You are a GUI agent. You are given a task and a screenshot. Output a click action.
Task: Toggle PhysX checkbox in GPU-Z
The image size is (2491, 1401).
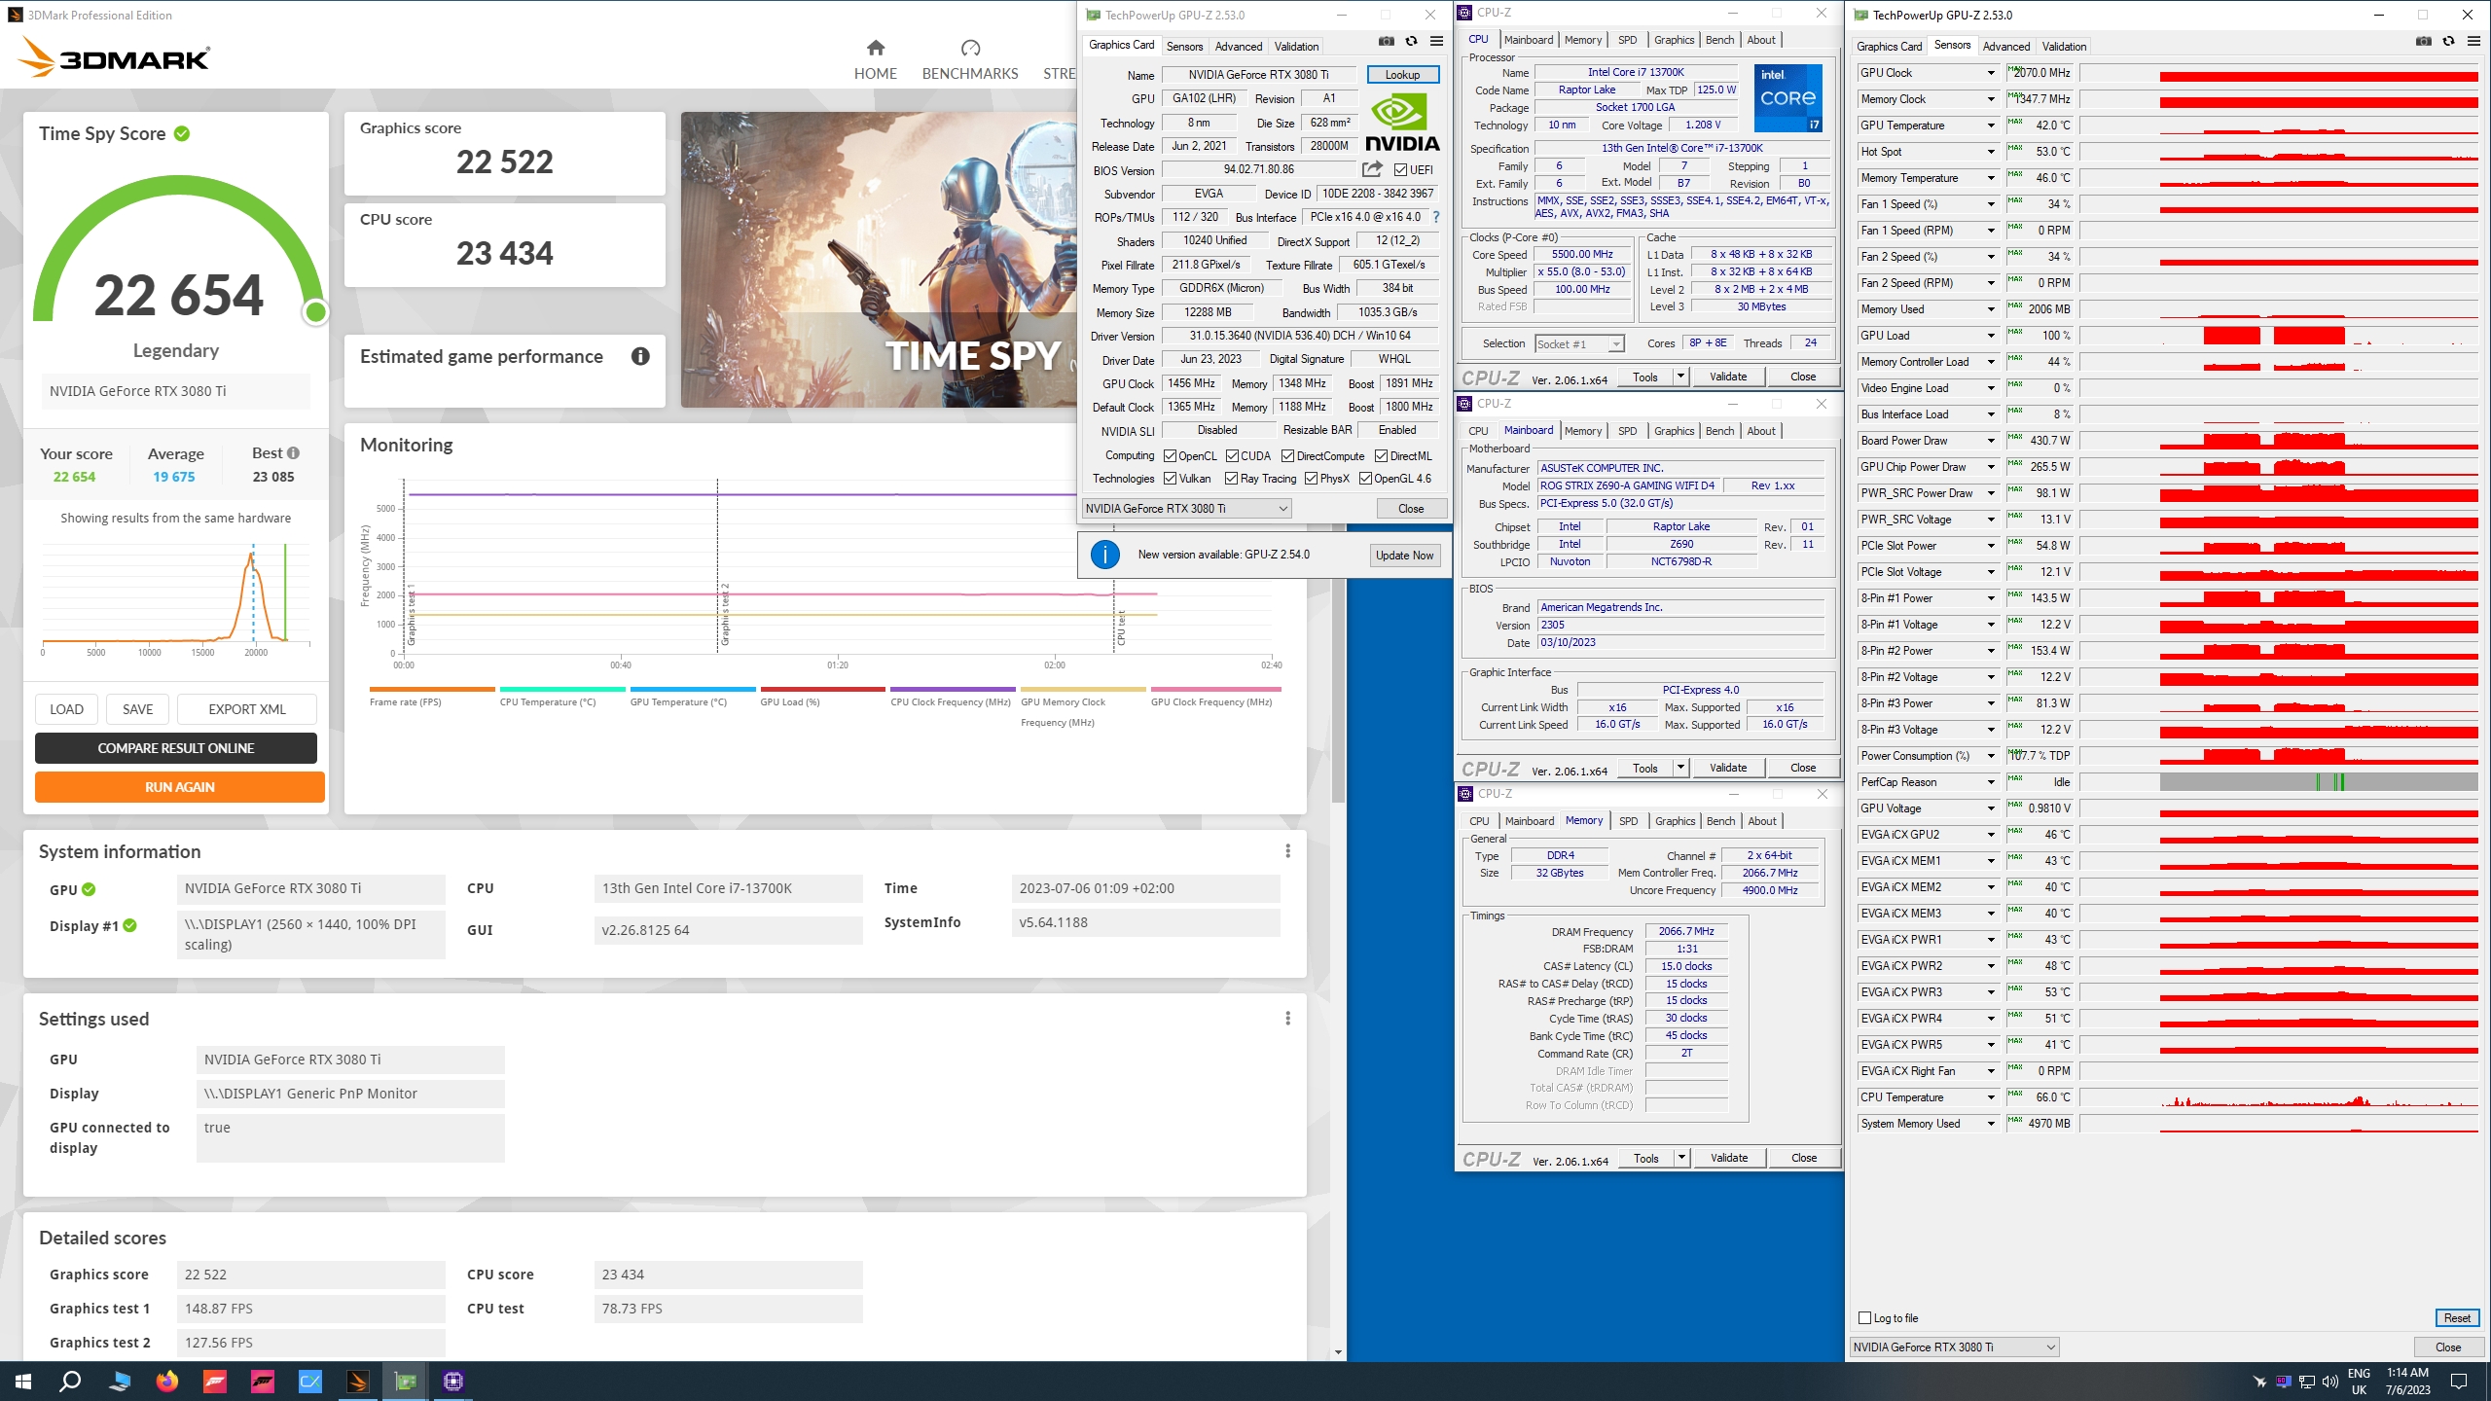[1311, 479]
